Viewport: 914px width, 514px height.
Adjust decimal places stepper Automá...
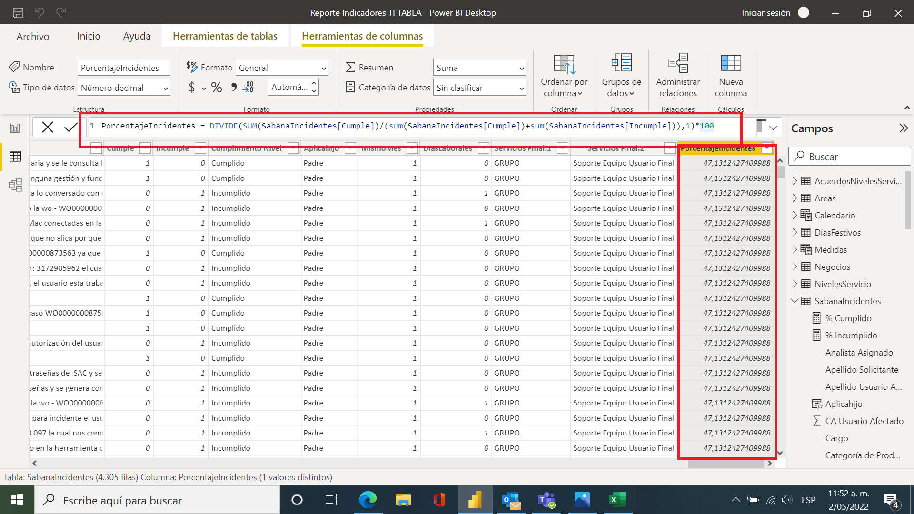pos(314,87)
